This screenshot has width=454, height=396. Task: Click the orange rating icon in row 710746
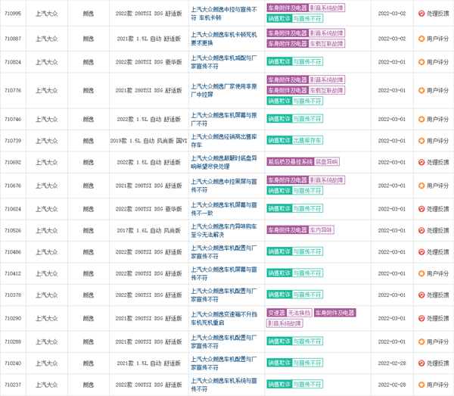(421, 119)
